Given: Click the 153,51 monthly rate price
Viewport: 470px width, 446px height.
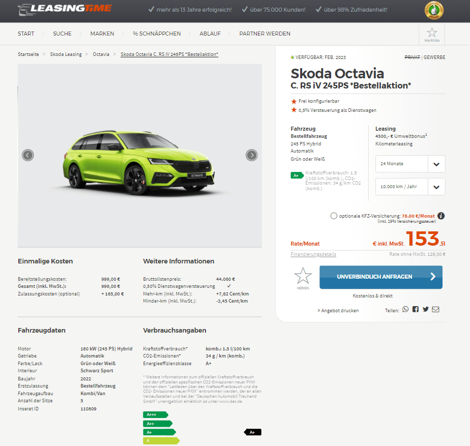Looking at the screenshot, I should 425,239.
